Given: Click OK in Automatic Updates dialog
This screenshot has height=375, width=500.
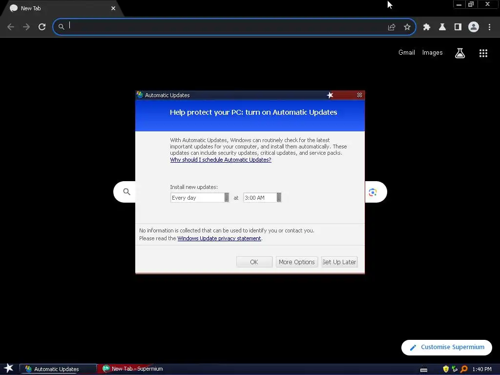Looking at the screenshot, I should point(254,262).
